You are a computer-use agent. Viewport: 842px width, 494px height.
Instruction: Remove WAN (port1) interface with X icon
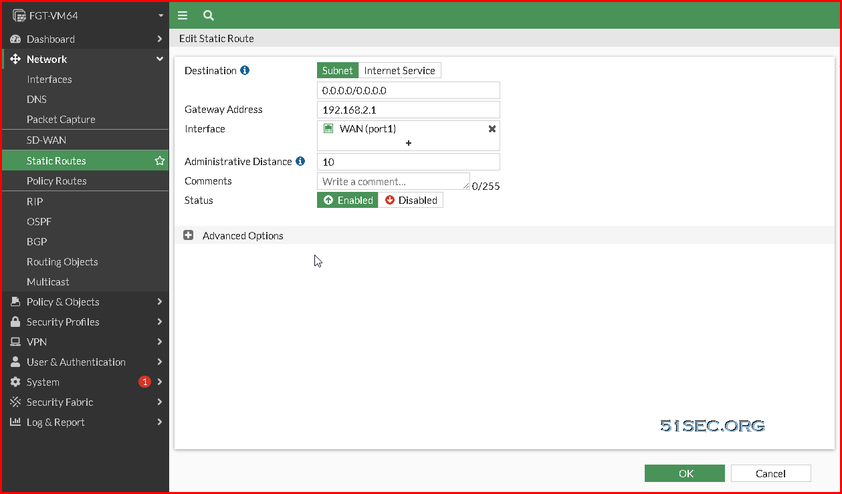point(492,128)
